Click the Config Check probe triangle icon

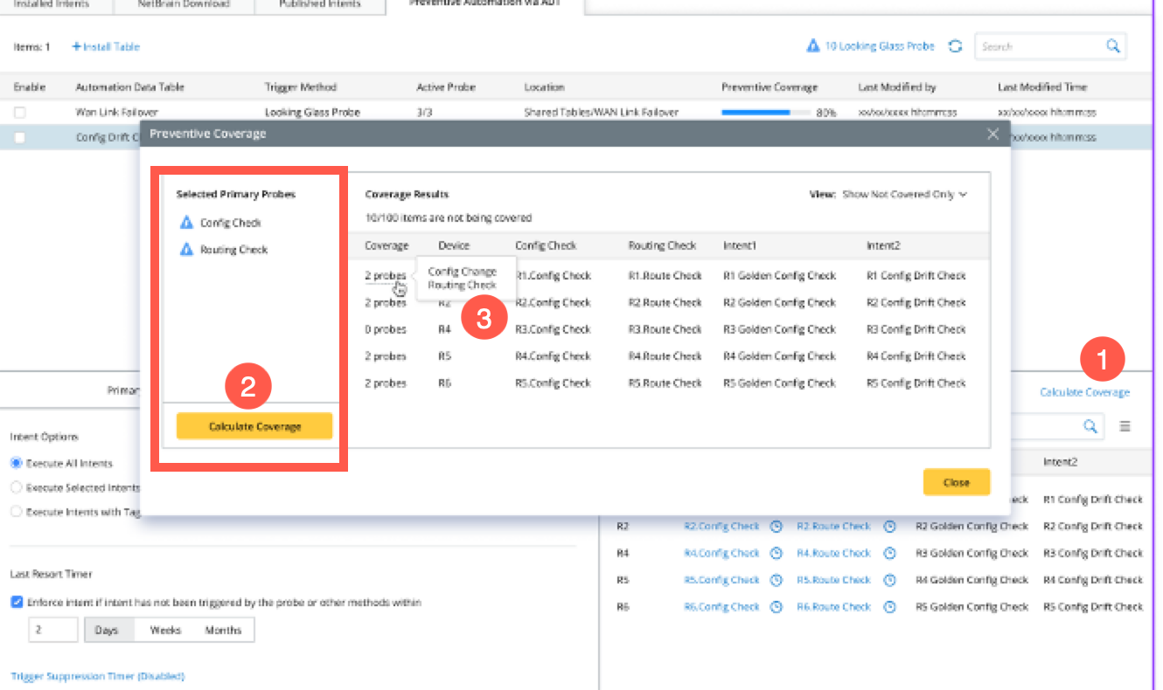tap(185, 223)
